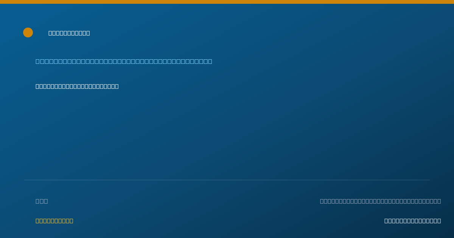Click the short gray label at bottom left
Viewport: 454px width, 238px height.
(42, 201)
